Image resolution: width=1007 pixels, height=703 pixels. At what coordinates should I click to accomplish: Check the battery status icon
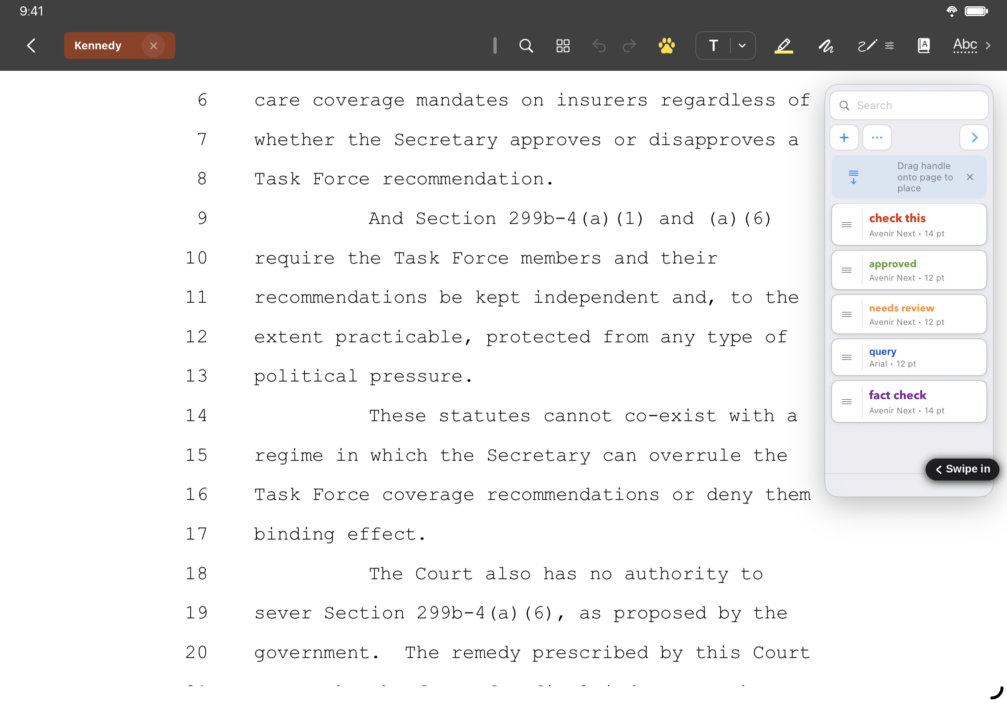[x=976, y=11]
